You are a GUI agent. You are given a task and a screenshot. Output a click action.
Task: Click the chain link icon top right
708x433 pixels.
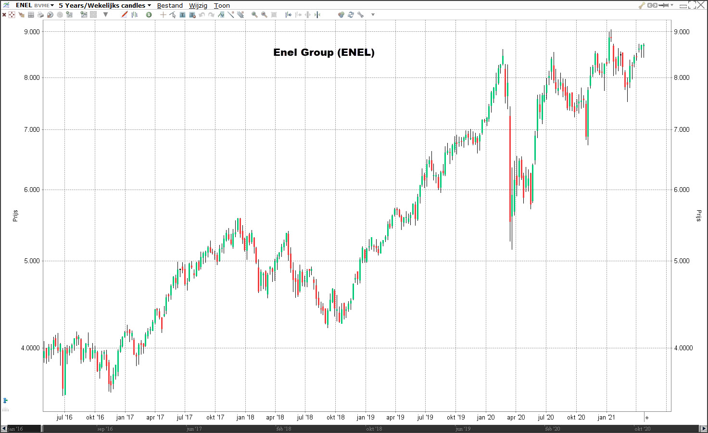pyautogui.click(x=652, y=5)
